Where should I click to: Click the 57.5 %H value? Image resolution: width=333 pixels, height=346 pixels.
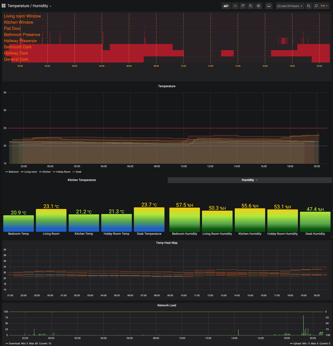click(x=185, y=205)
